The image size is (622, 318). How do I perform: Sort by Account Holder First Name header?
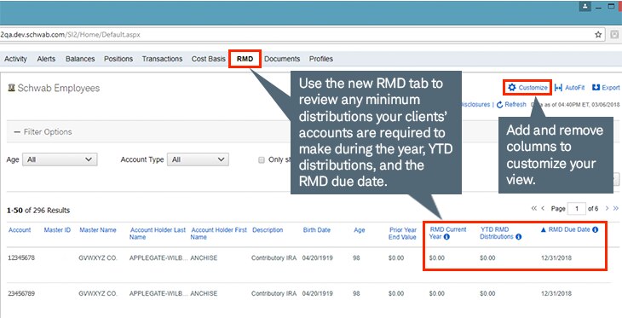tap(219, 234)
